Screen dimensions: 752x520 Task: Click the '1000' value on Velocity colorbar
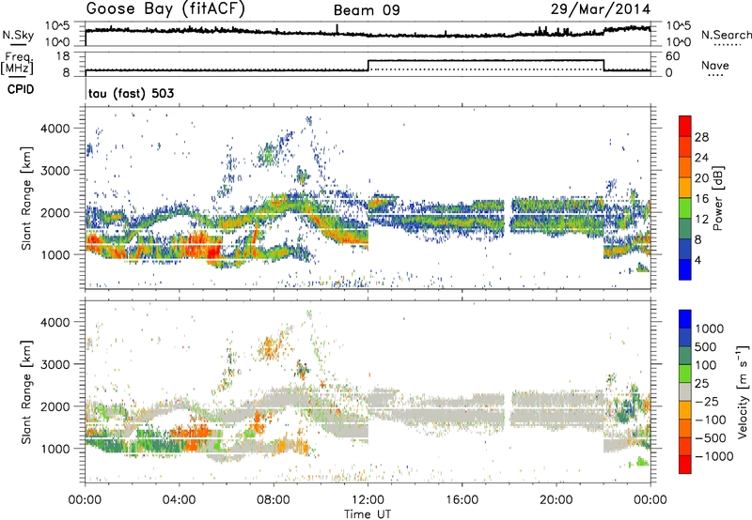pos(709,329)
